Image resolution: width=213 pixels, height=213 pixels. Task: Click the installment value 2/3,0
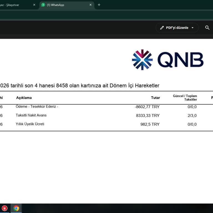pos(192,115)
